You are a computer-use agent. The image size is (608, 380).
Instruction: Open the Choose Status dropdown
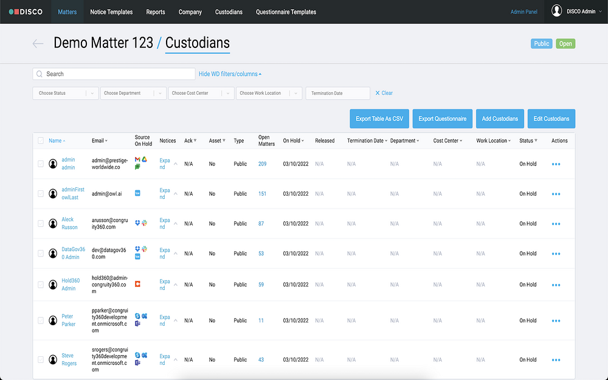point(66,93)
